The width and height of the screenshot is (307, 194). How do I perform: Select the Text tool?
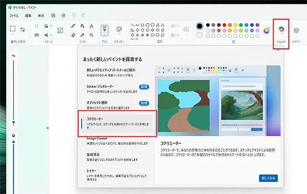[91, 26]
